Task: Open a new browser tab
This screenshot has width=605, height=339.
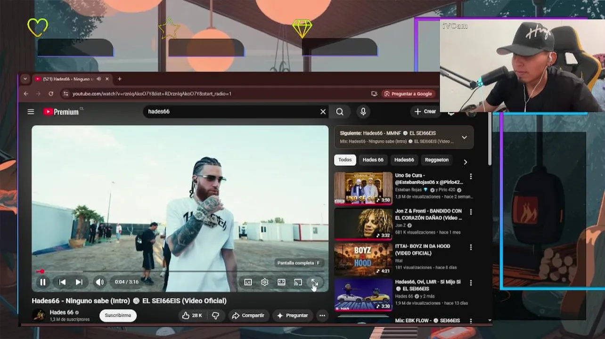Action: [119, 79]
